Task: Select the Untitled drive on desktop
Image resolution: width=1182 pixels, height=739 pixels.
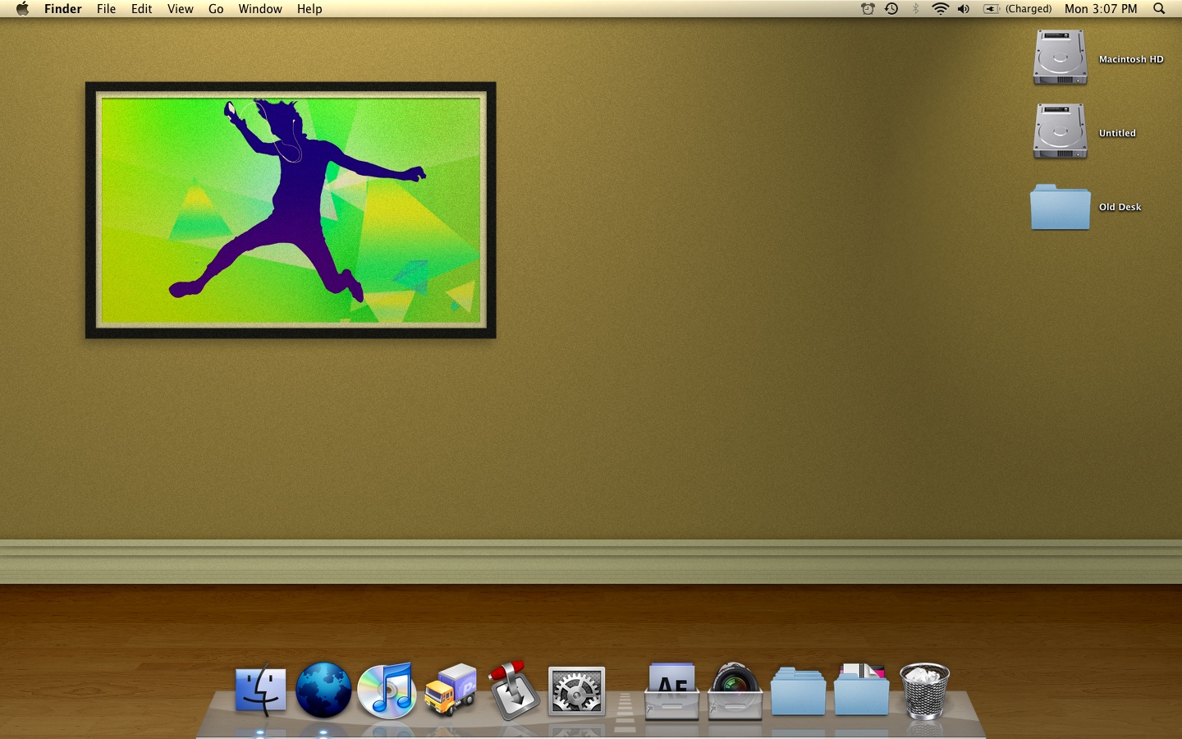Action: pyautogui.click(x=1060, y=131)
